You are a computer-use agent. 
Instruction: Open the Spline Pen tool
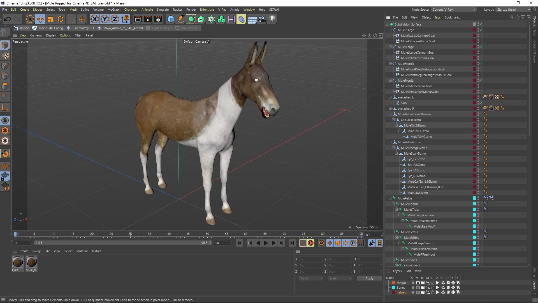point(181,19)
